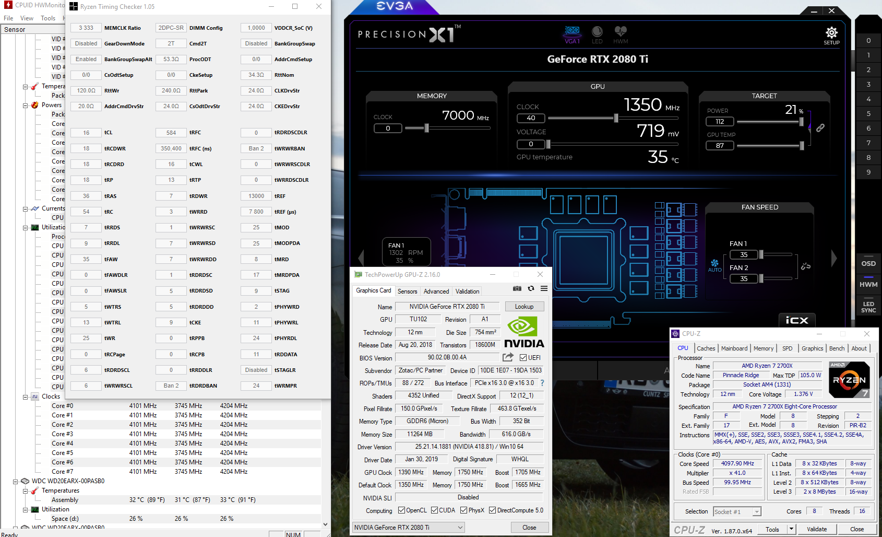Open the LED section in Precision X1

click(597, 34)
